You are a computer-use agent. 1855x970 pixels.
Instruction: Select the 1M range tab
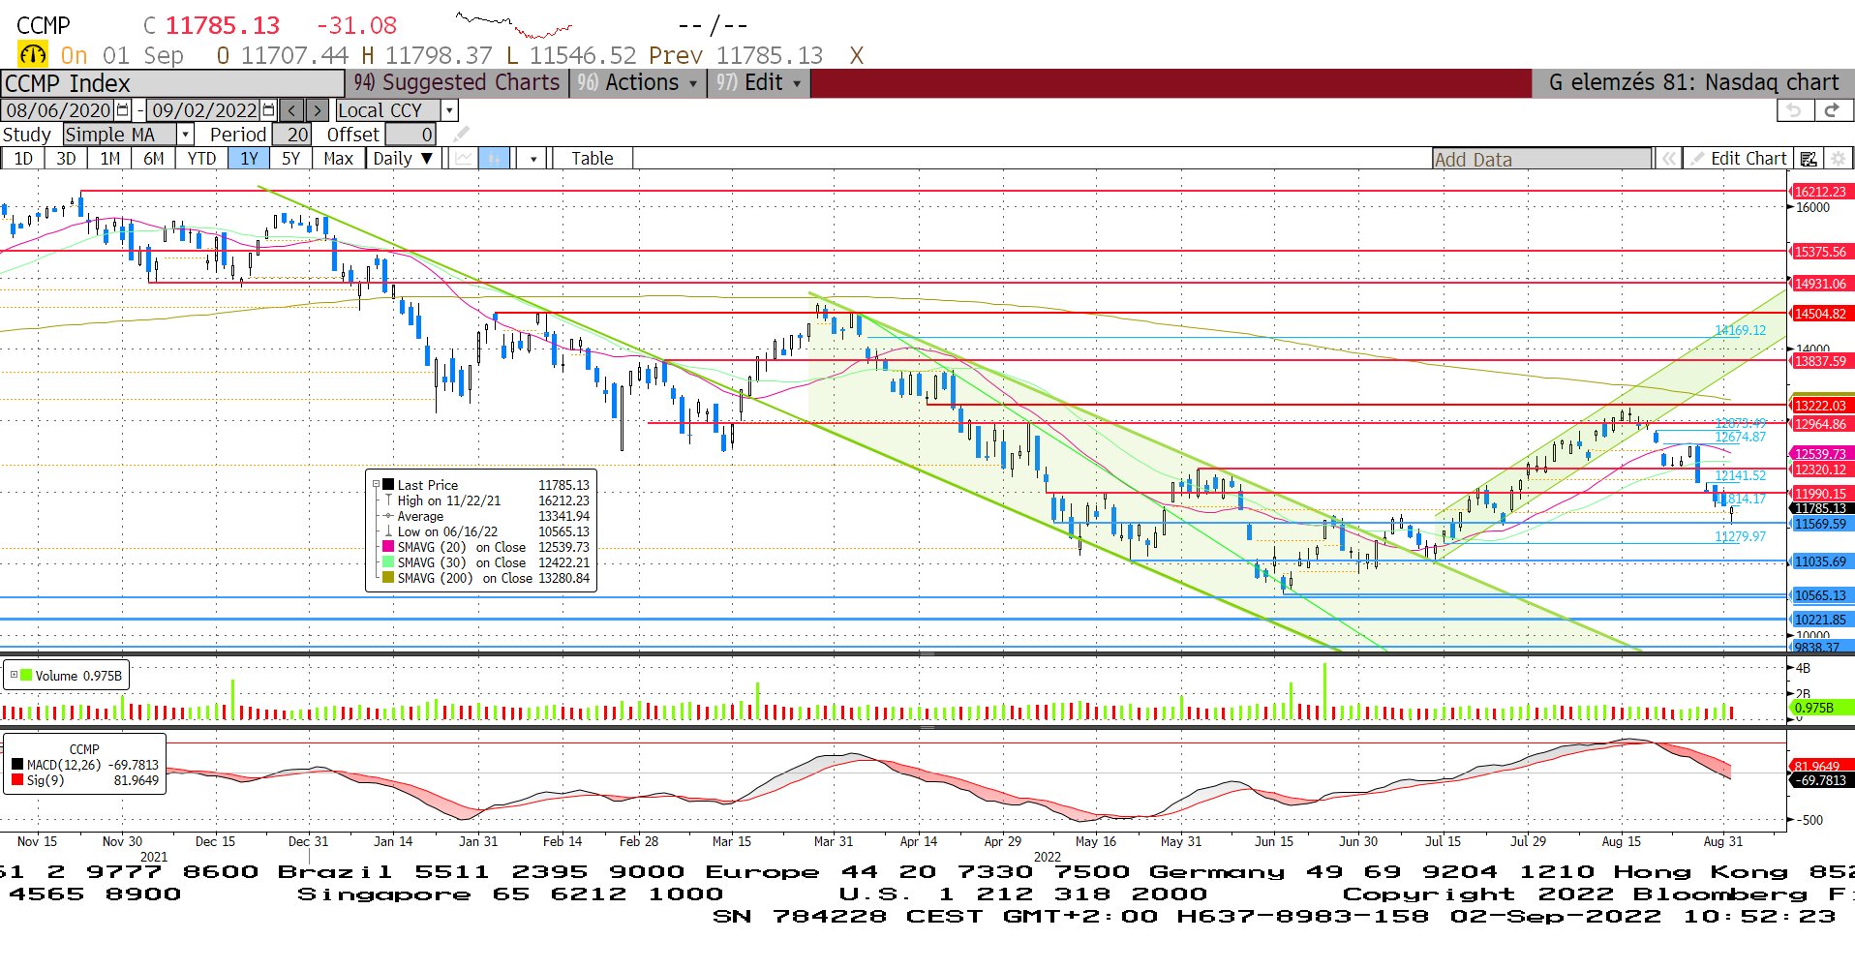pyautogui.click(x=110, y=159)
